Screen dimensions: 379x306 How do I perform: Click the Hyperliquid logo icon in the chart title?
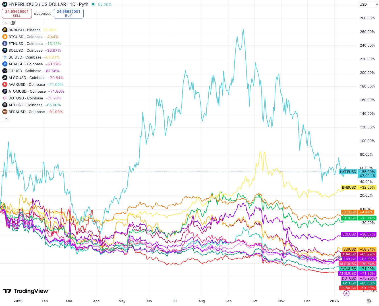click(x=5, y=4)
